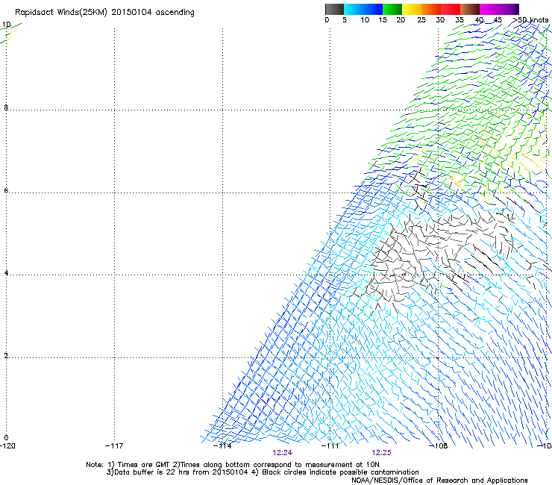Click the '>50 knots' legend label
This screenshot has width=552, height=485.
[x=531, y=20]
